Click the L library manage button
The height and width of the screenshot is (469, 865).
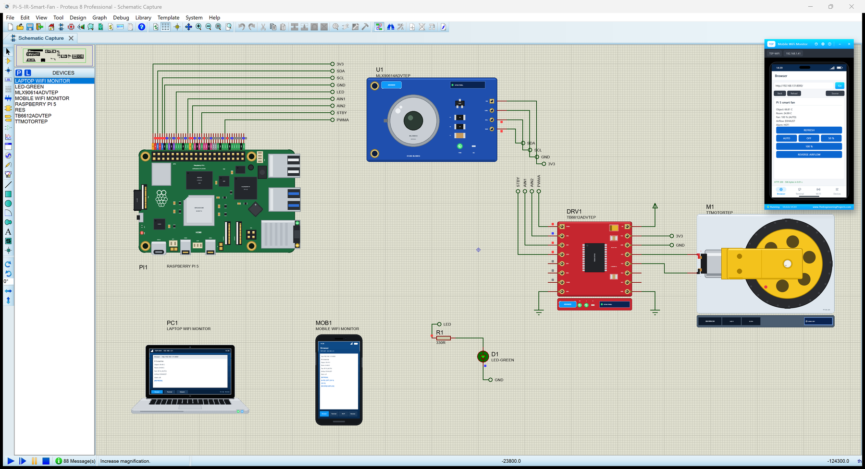[28, 72]
